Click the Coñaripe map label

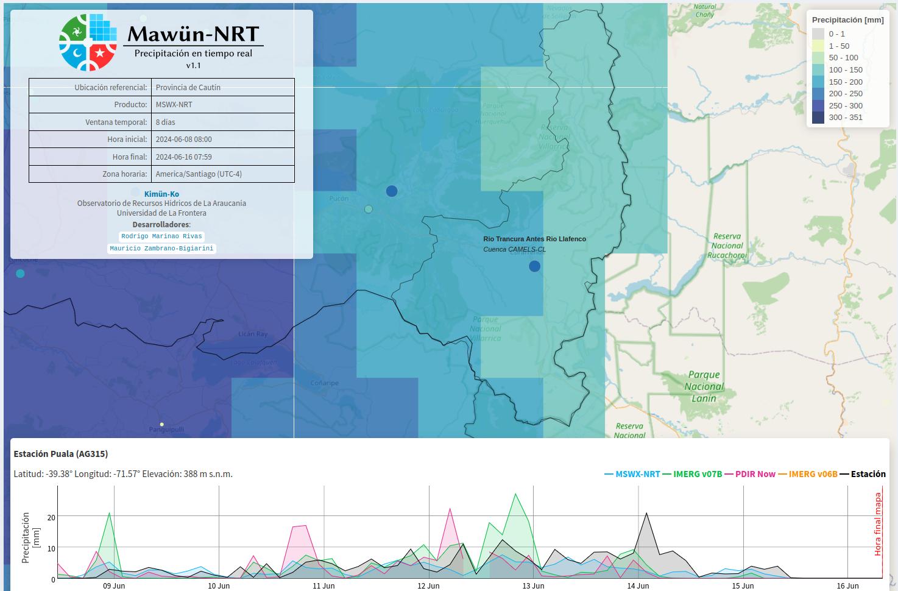click(x=324, y=383)
